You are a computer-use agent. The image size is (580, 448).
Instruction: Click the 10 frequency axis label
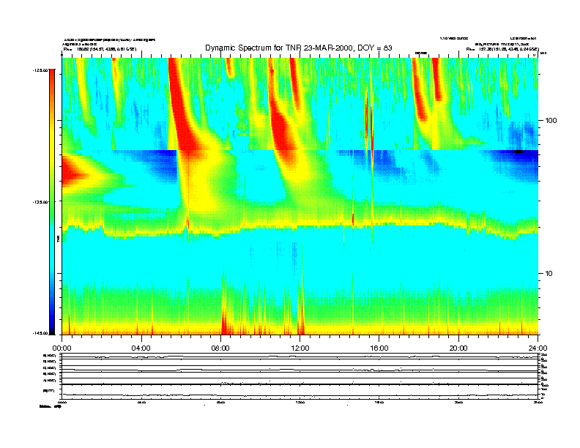(x=549, y=274)
